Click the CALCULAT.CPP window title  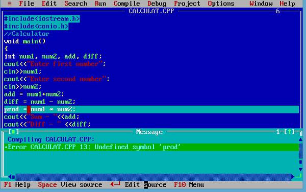151,11
